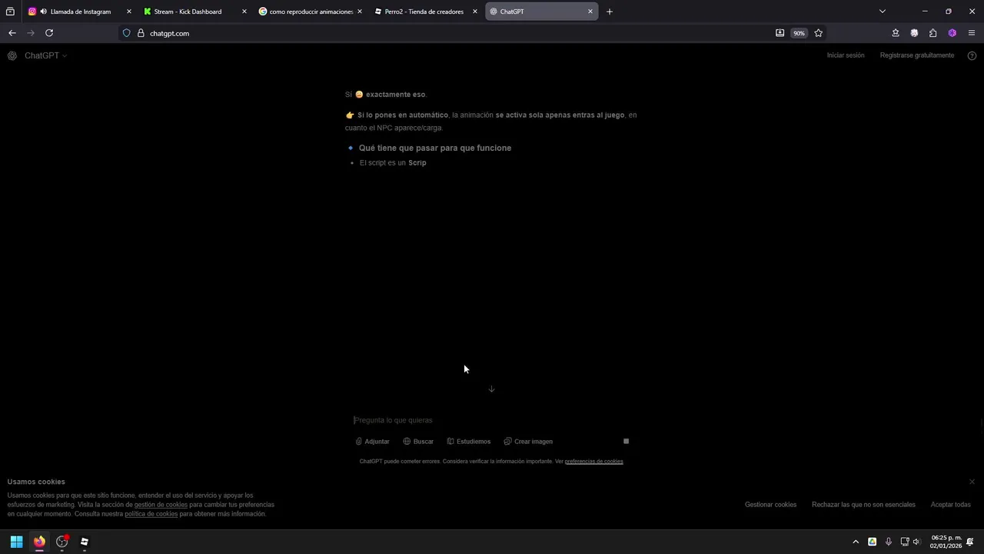
Task: Click the heading Qué tiene que pasar para que funcione
Action: [435, 148]
